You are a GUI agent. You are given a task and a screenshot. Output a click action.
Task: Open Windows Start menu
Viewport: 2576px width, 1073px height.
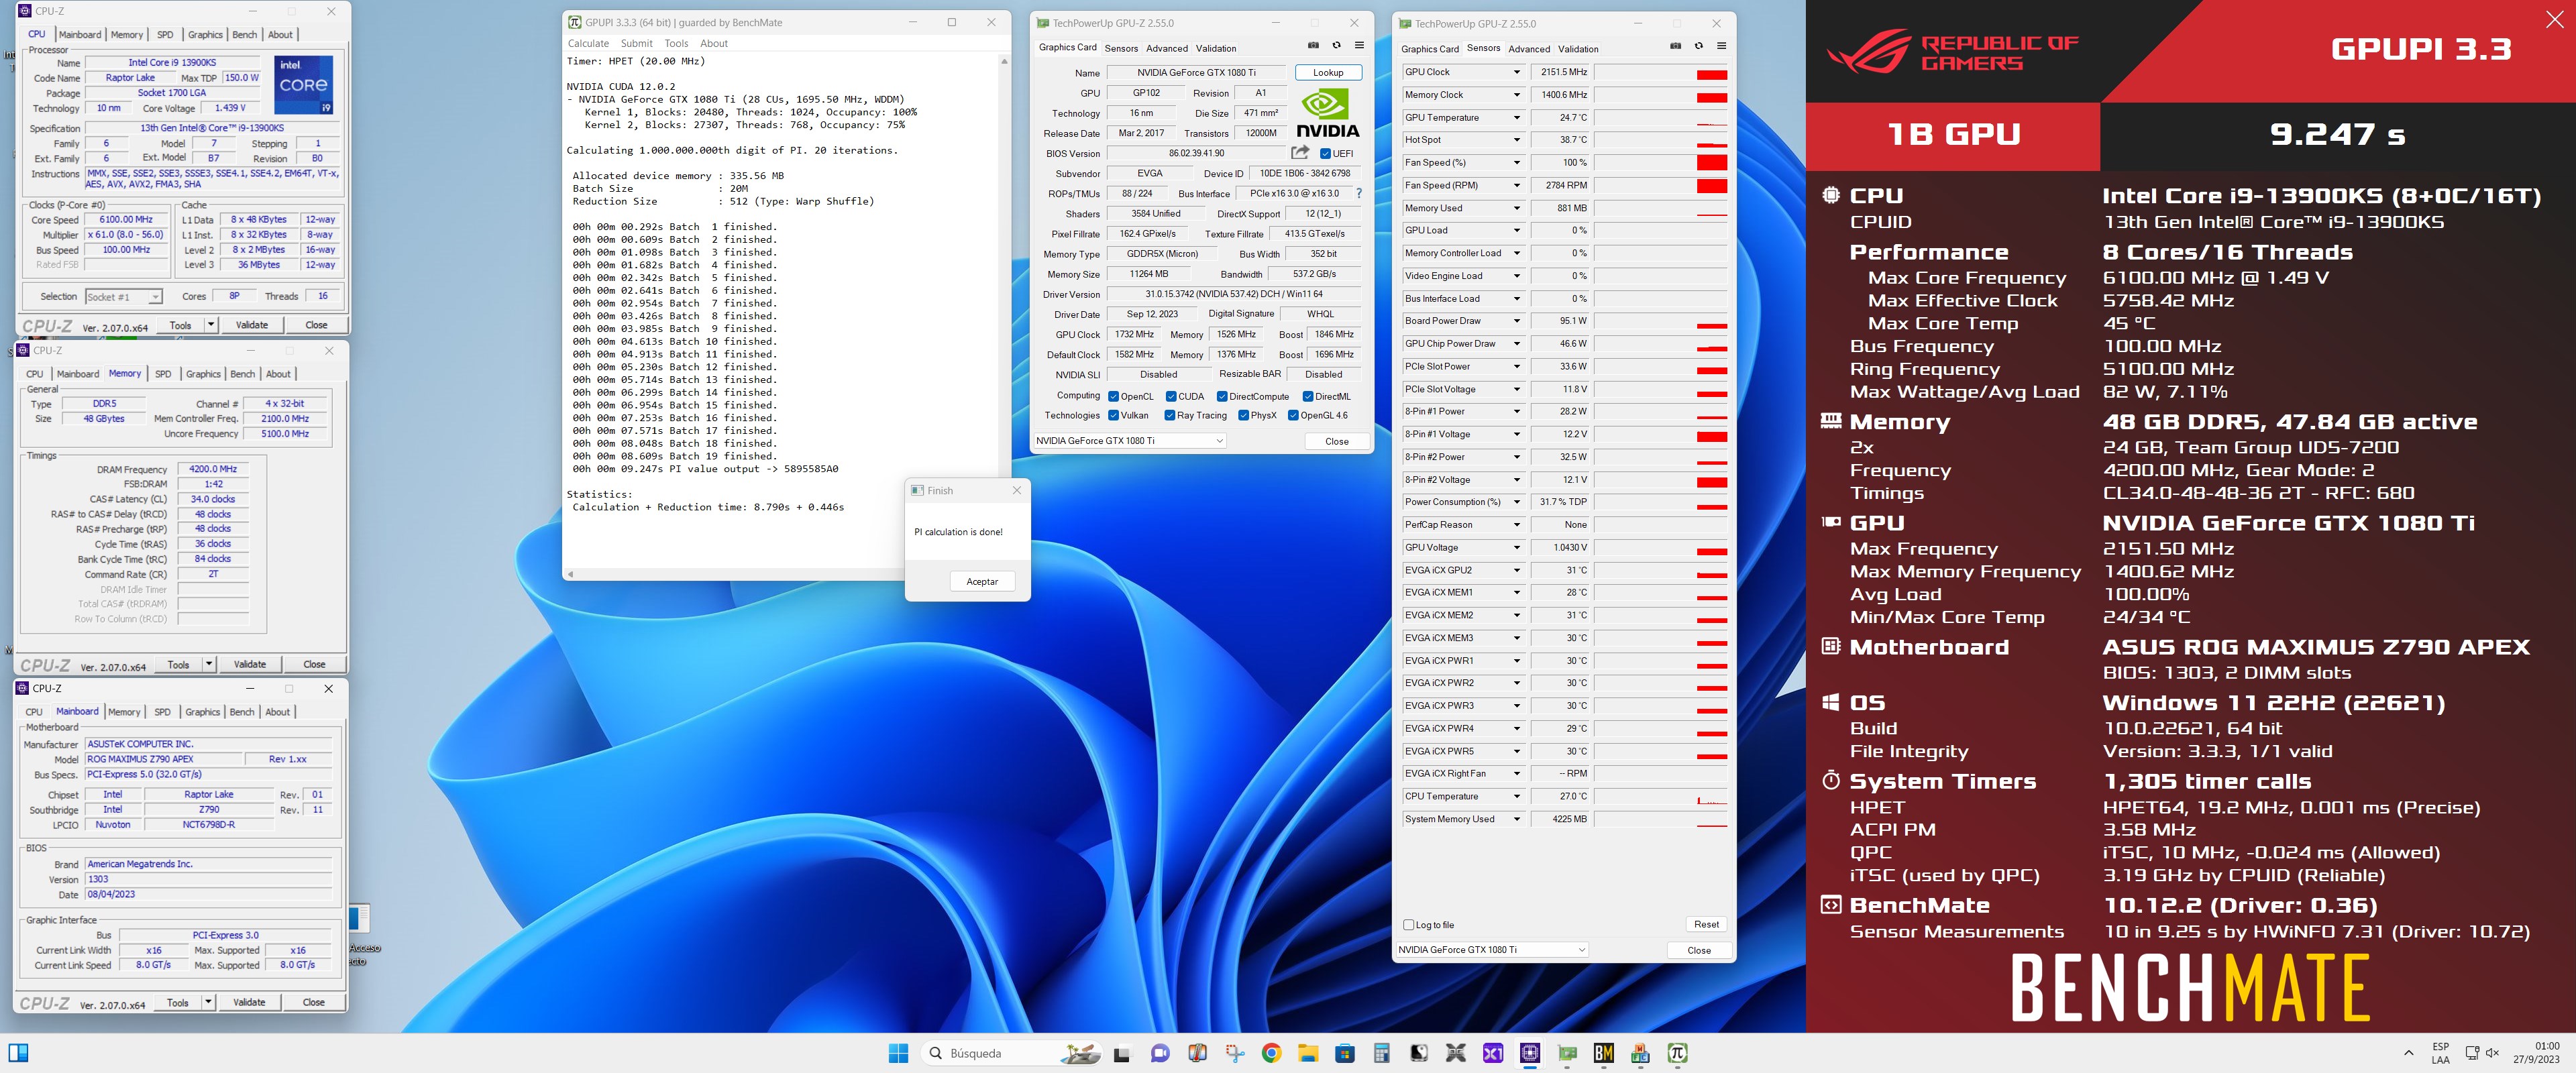pos(898,1053)
